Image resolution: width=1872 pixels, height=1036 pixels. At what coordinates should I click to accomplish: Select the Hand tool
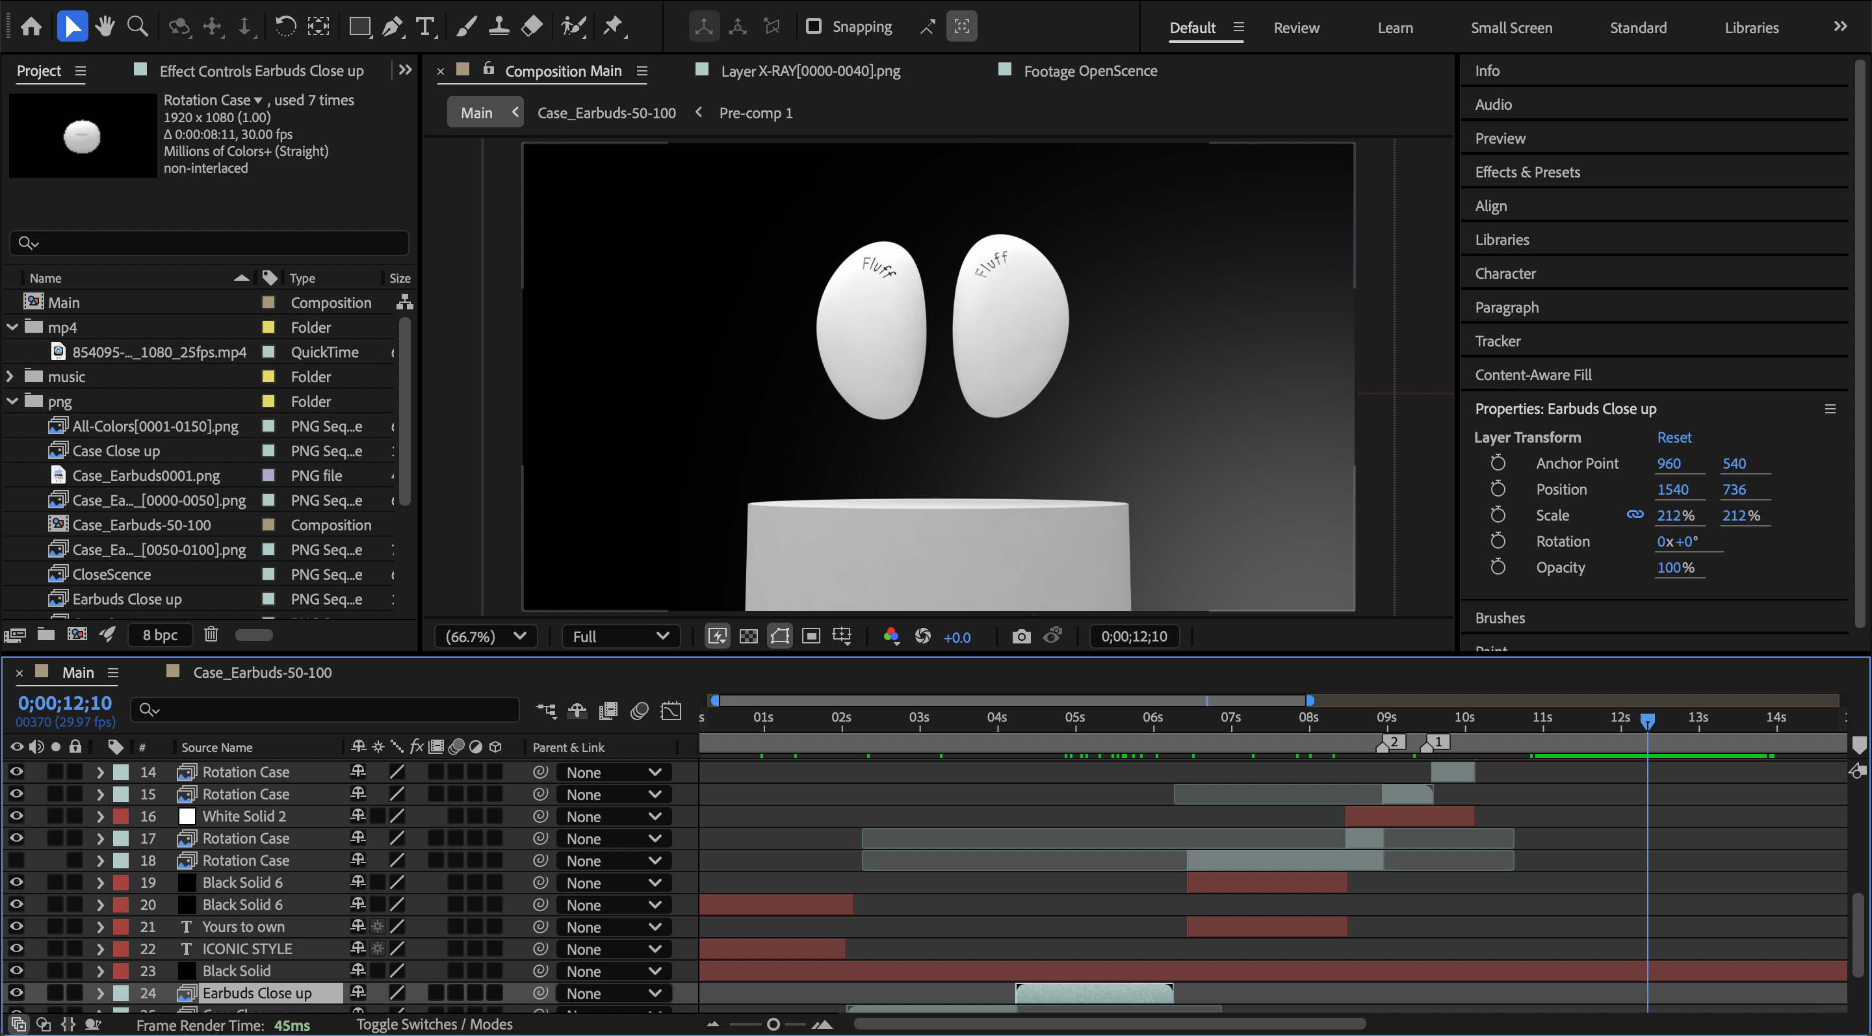click(x=105, y=26)
